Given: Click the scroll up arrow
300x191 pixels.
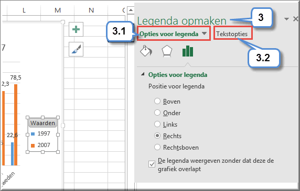Looking at the screenshot, I should coord(131,10).
